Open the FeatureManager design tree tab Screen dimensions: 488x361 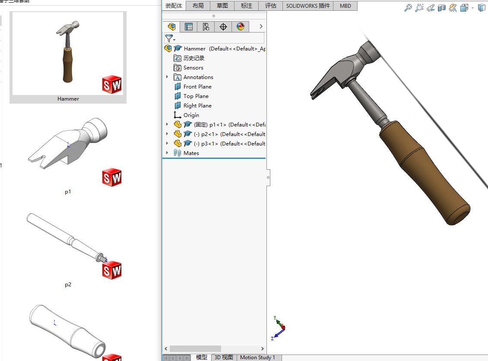[x=171, y=27]
